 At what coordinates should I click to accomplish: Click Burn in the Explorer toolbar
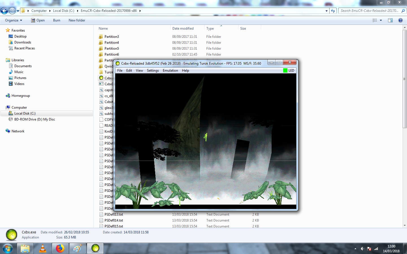coord(57,20)
